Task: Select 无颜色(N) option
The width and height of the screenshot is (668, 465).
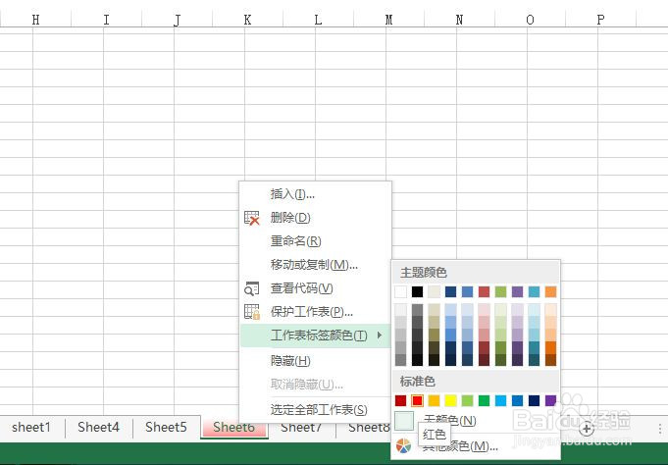Action: click(x=450, y=421)
